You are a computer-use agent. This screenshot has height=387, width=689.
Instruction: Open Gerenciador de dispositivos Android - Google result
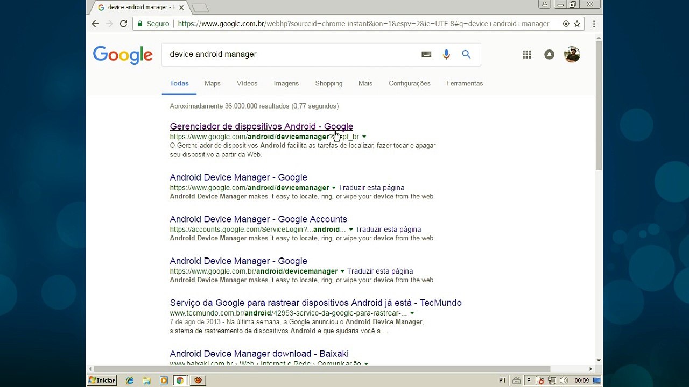pos(262,126)
